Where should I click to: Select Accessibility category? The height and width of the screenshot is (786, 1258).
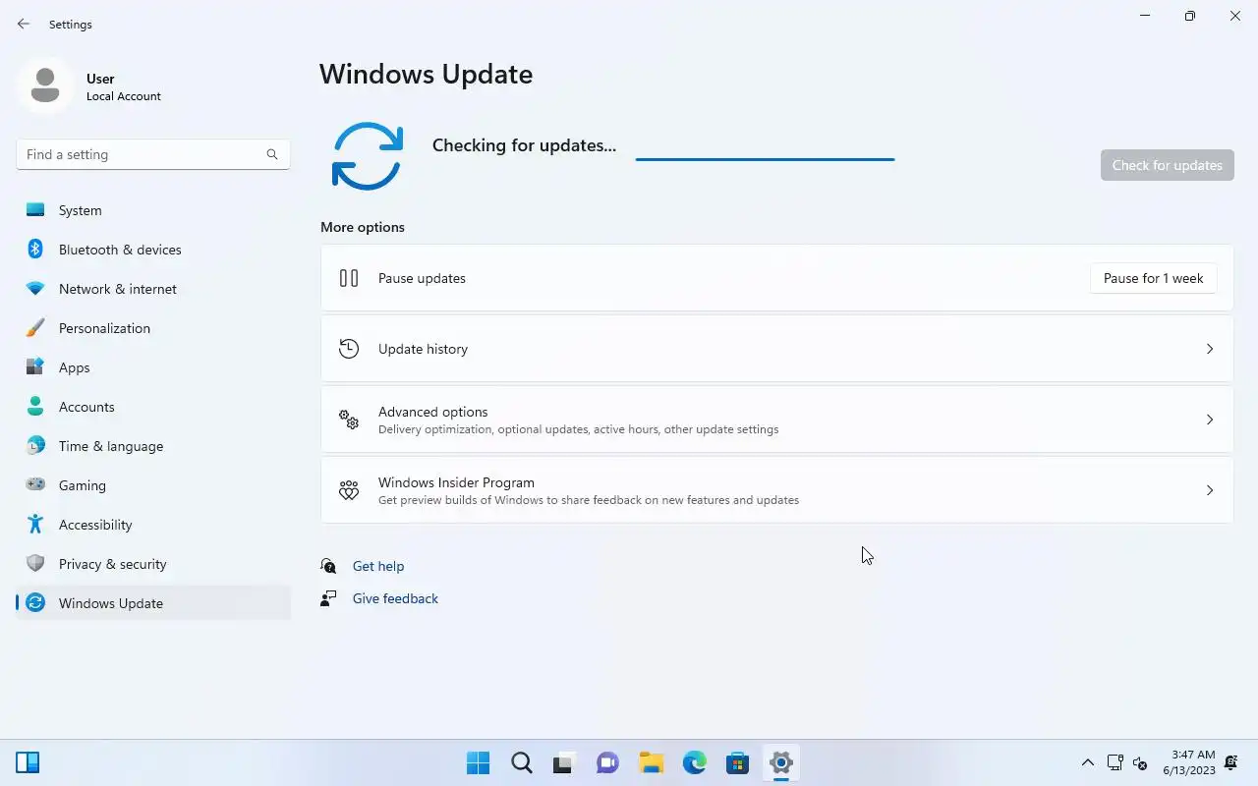tap(153, 525)
